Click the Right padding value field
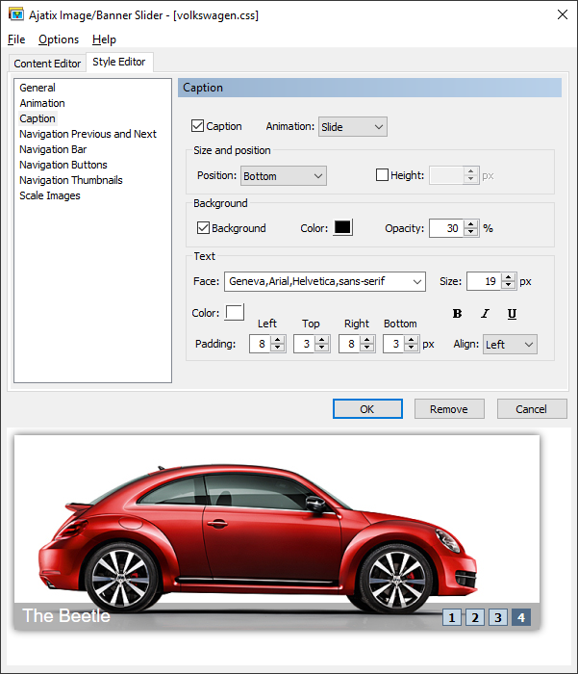The image size is (578, 674). tap(350, 345)
